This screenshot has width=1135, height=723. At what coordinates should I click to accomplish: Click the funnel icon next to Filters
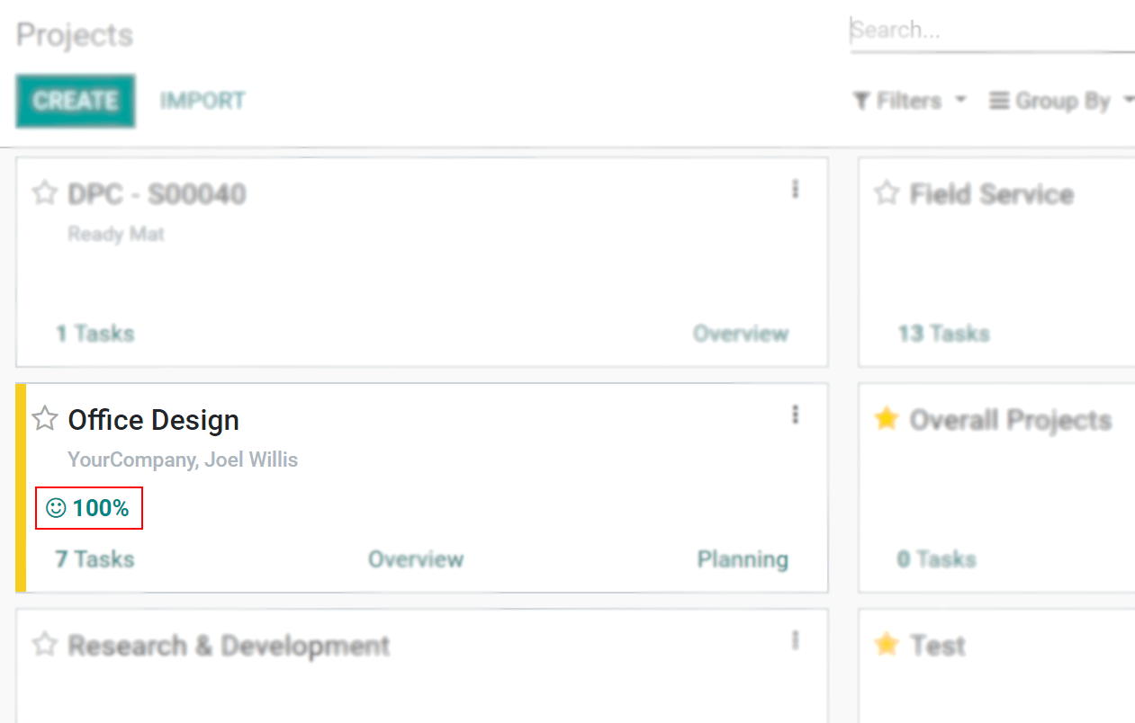(861, 101)
